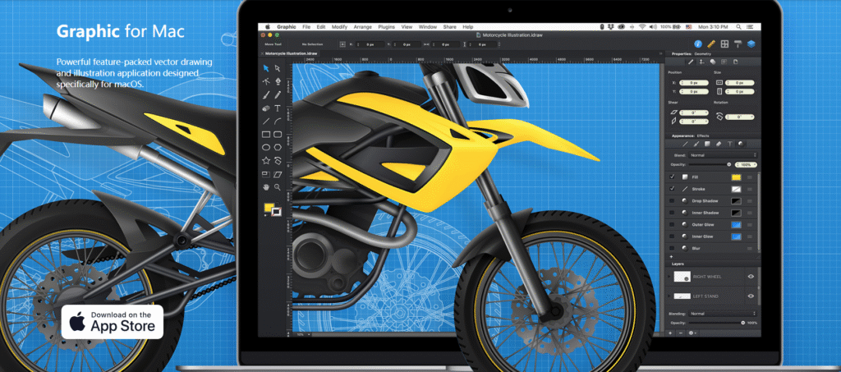Enable the Drop Shadow checkbox

point(672,200)
